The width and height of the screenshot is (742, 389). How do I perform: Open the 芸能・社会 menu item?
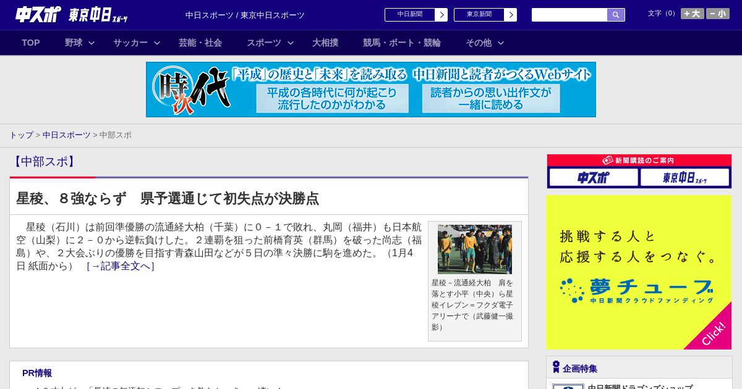click(200, 43)
